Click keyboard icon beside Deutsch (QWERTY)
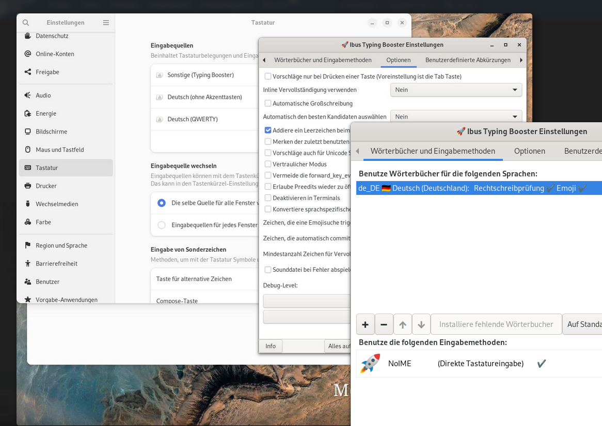 click(x=160, y=119)
